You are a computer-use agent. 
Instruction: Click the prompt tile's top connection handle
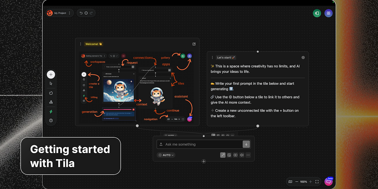204,136
